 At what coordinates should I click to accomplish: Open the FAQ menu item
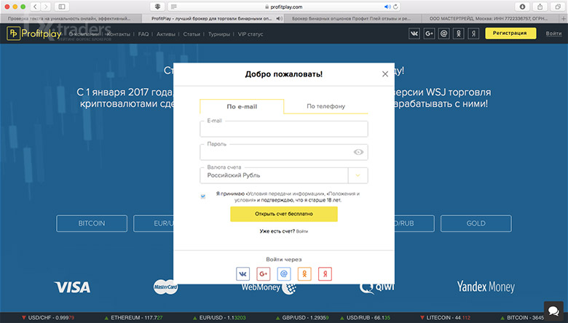(x=143, y=34)
